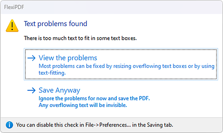Click the "text-fitting." description line

pos(52,73)
